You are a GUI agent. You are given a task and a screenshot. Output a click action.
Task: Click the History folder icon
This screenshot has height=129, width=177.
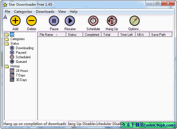point(7,66)
